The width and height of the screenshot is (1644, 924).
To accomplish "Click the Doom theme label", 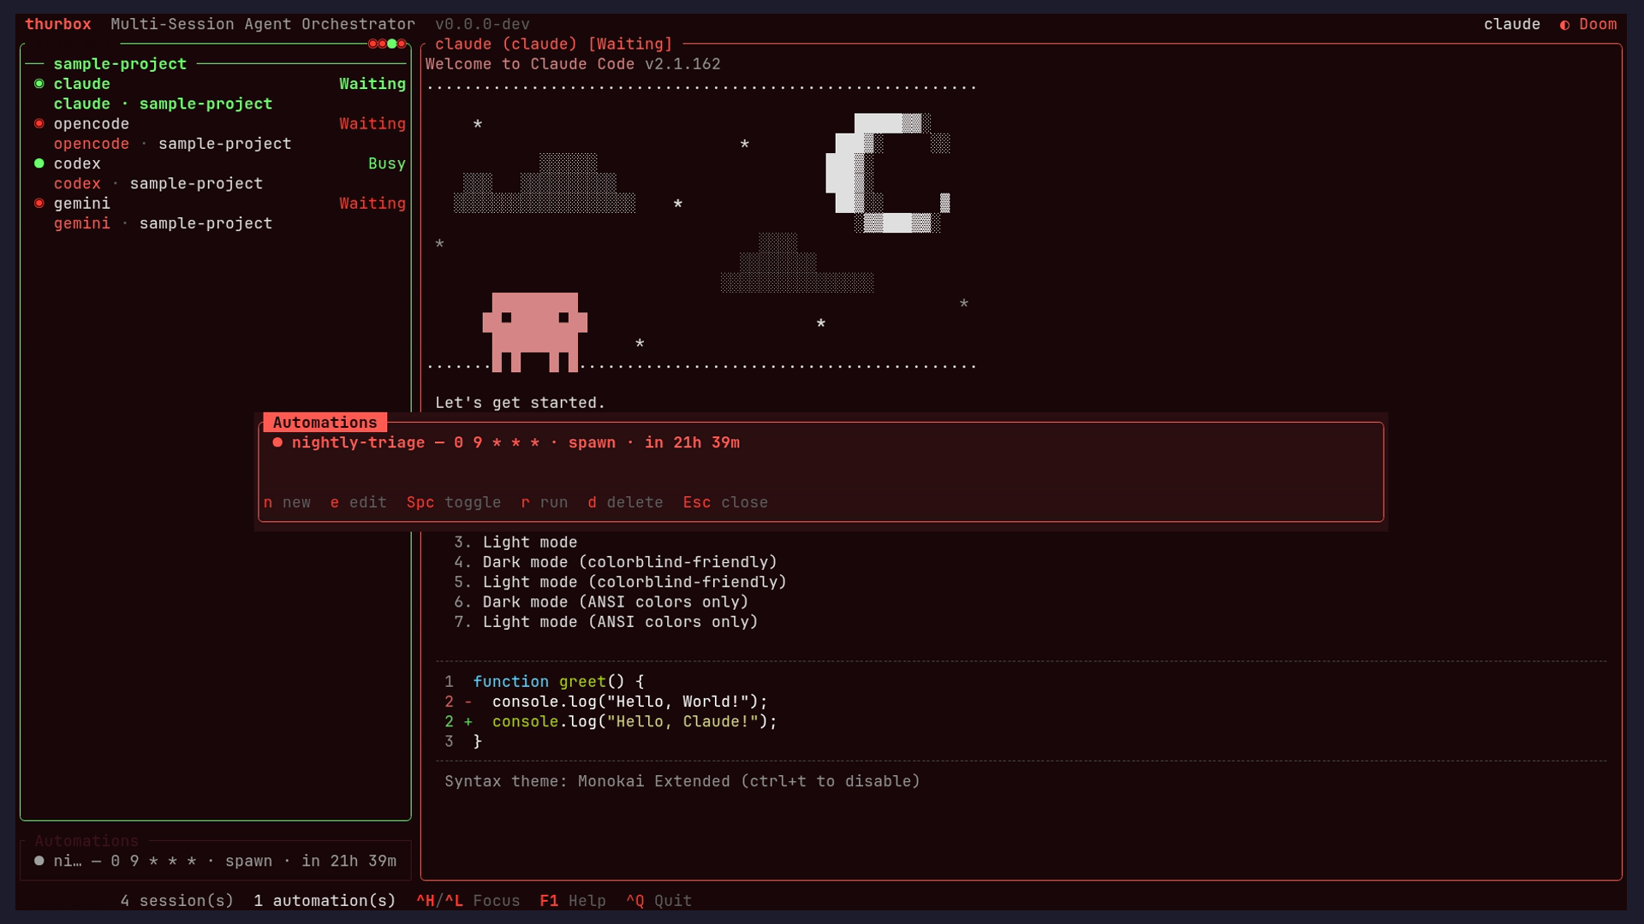I will click(x=1598, y=25).
